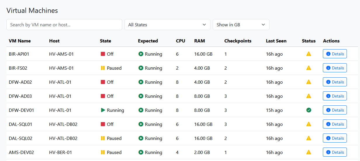Click the Expected Running icon for DFW-AD02
Screen dimensions: 360x161
click(141, 82)
